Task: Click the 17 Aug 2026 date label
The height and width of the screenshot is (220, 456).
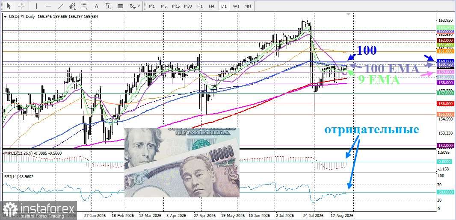Action: pyautogui.click(x=342, y=216)
